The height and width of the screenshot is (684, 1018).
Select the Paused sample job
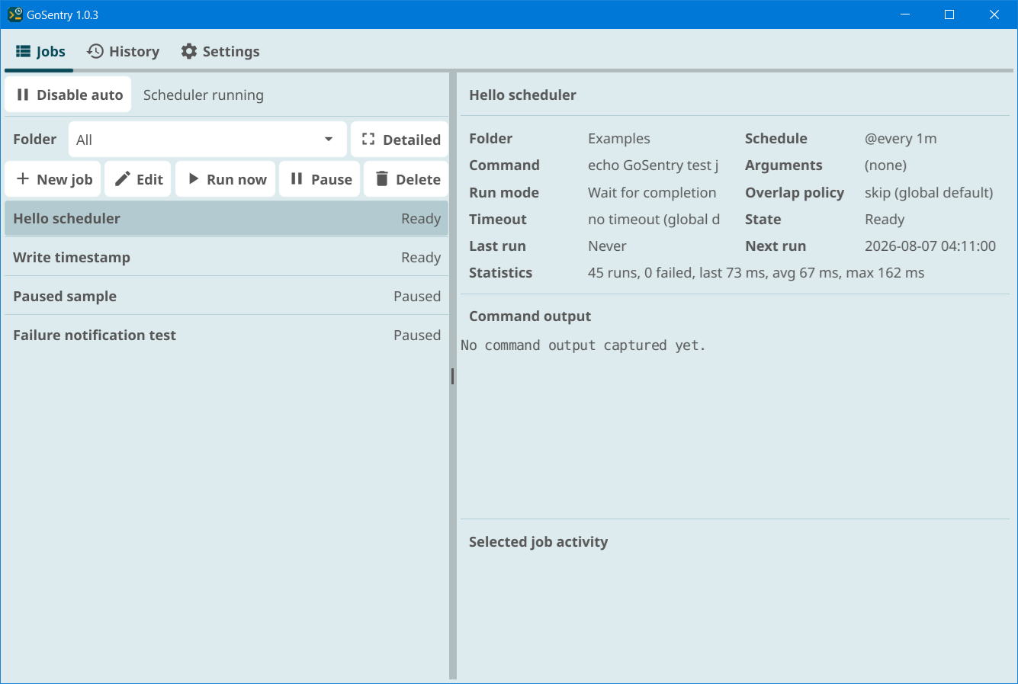226,297
